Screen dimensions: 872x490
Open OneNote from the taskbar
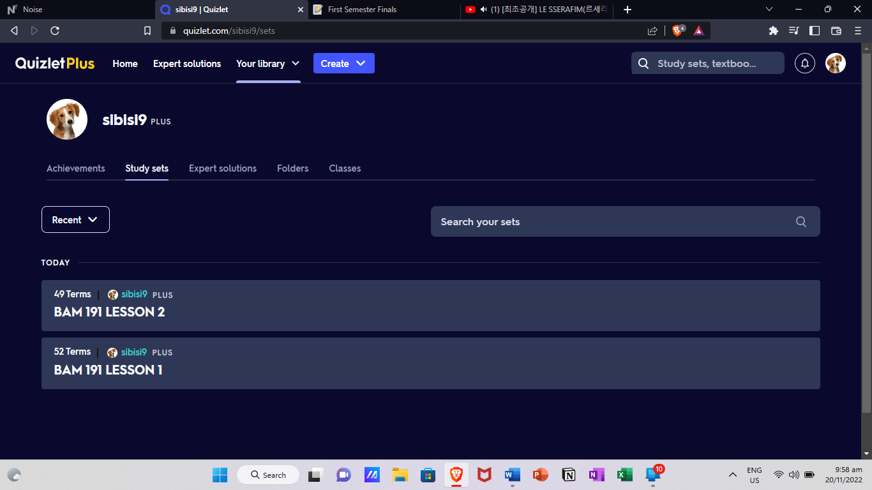(597, 475)
